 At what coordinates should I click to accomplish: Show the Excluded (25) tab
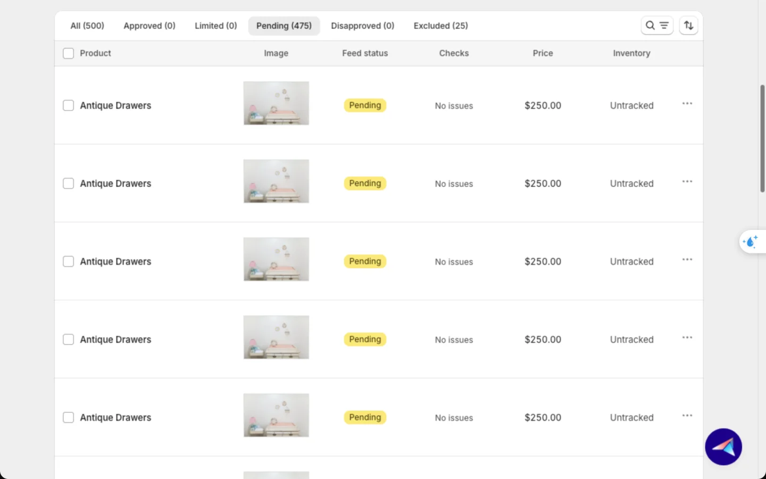[x=441, y=26]
